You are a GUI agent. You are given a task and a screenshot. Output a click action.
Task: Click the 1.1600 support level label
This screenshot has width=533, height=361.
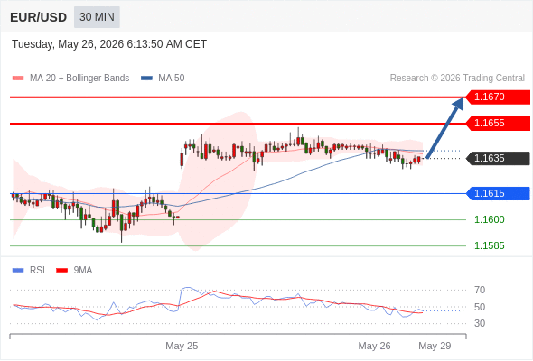coord(490,219)
